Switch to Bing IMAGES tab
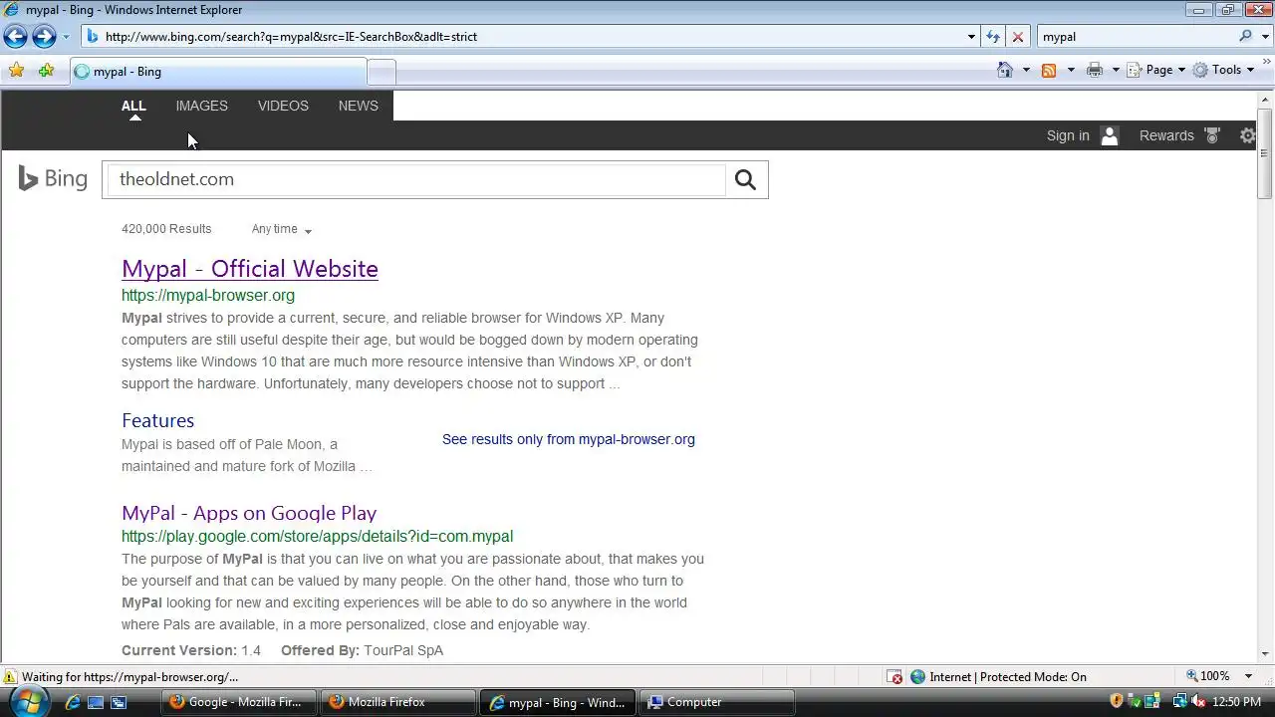1275x717 pixels. (x=201, y=106)
